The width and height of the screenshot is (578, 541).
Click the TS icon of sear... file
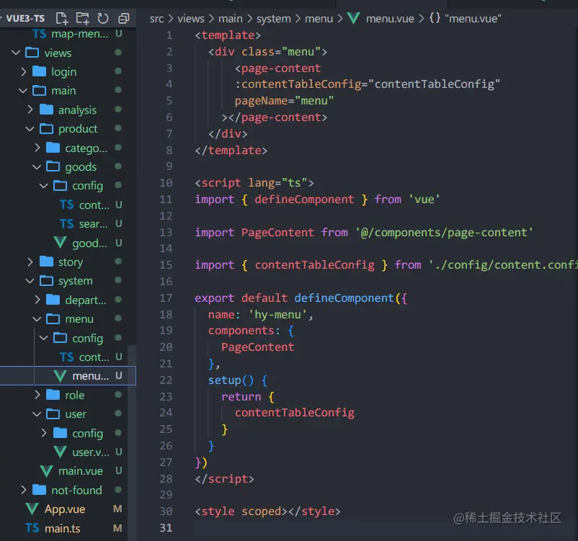[x=67, y=224]
